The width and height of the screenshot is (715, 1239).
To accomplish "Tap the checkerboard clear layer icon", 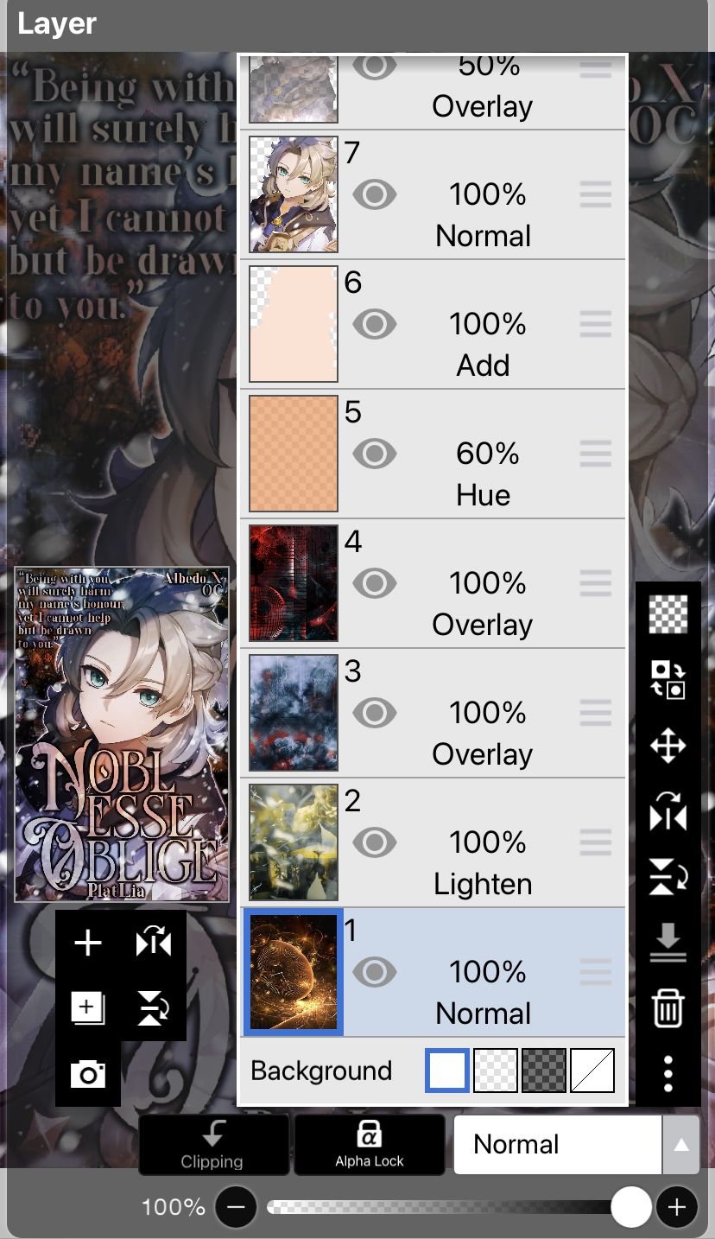I will (x=668, y=613).
